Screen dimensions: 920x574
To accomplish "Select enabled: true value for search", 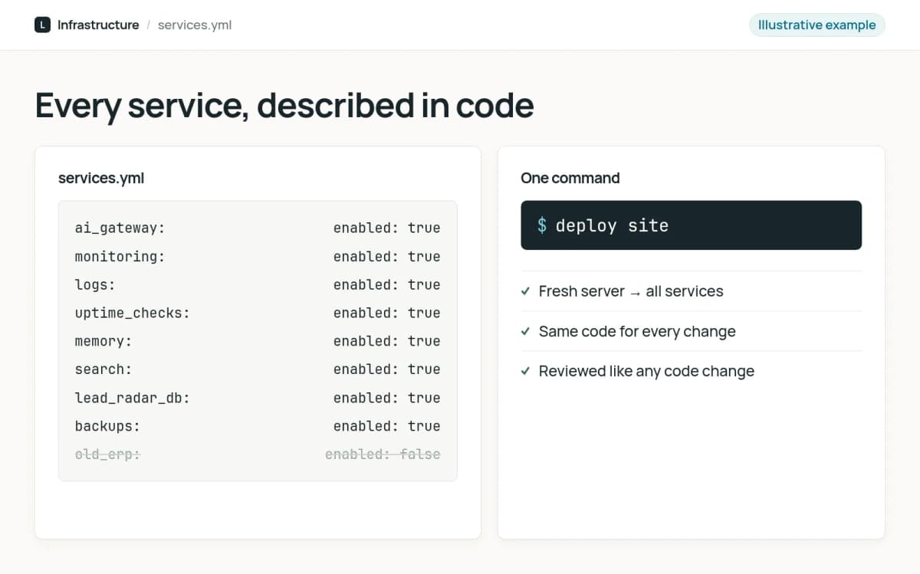I will [x=386, y=369].
